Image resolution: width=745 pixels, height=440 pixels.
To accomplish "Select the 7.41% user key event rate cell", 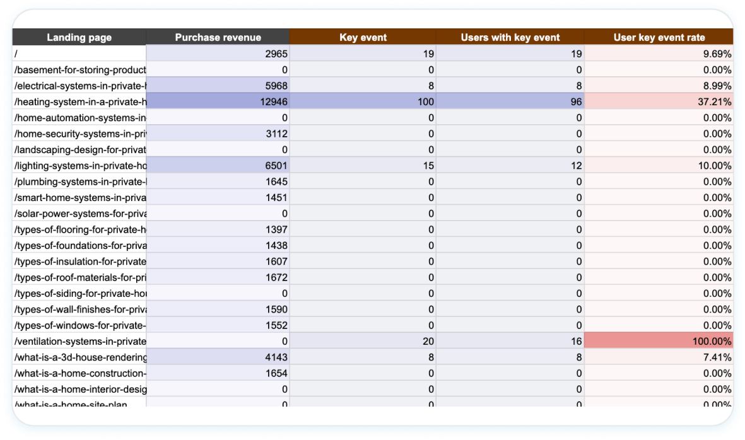I will tap(659, 357).
